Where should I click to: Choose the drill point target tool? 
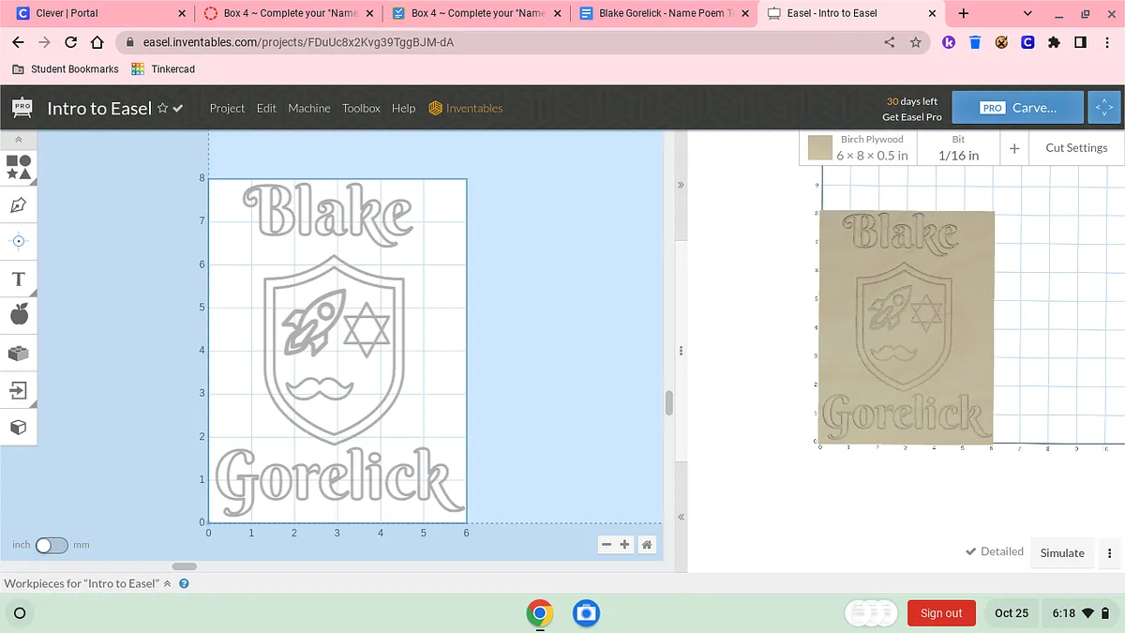(19, 241)
